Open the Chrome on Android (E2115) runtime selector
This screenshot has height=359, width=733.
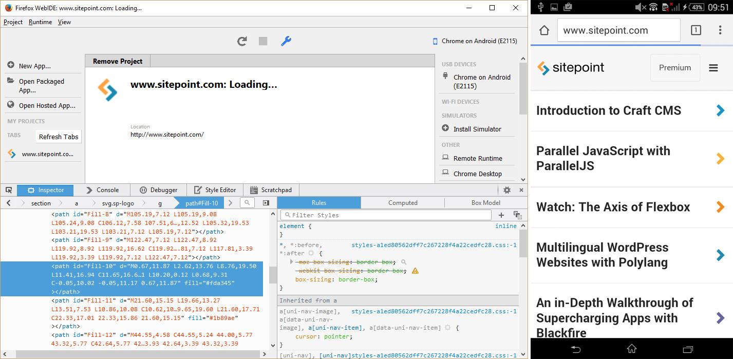pyautogui.click(x=475, y=41)
